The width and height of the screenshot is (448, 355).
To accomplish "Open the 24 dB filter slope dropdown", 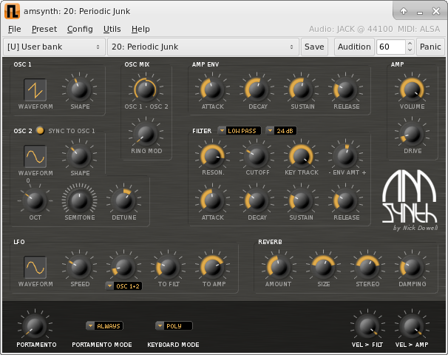I will (x=281, y=131).
